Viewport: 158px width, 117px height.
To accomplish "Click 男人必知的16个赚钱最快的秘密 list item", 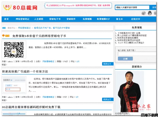I will pos(131,35).
